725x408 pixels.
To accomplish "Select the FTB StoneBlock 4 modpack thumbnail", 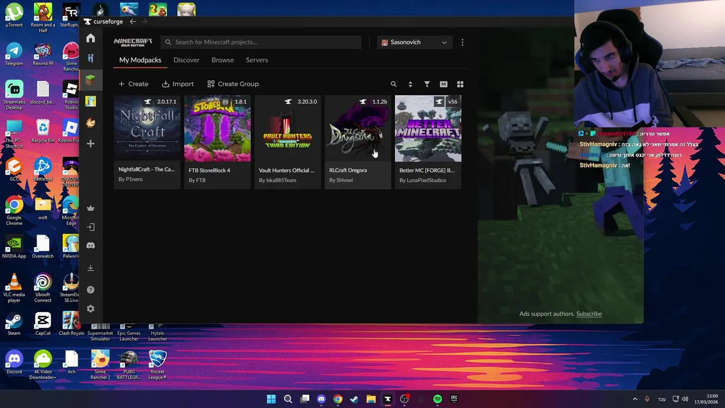I will point(217,129).
